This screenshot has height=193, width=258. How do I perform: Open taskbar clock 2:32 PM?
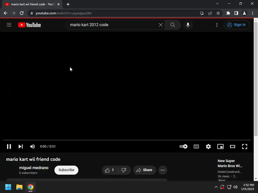[247, 187]
